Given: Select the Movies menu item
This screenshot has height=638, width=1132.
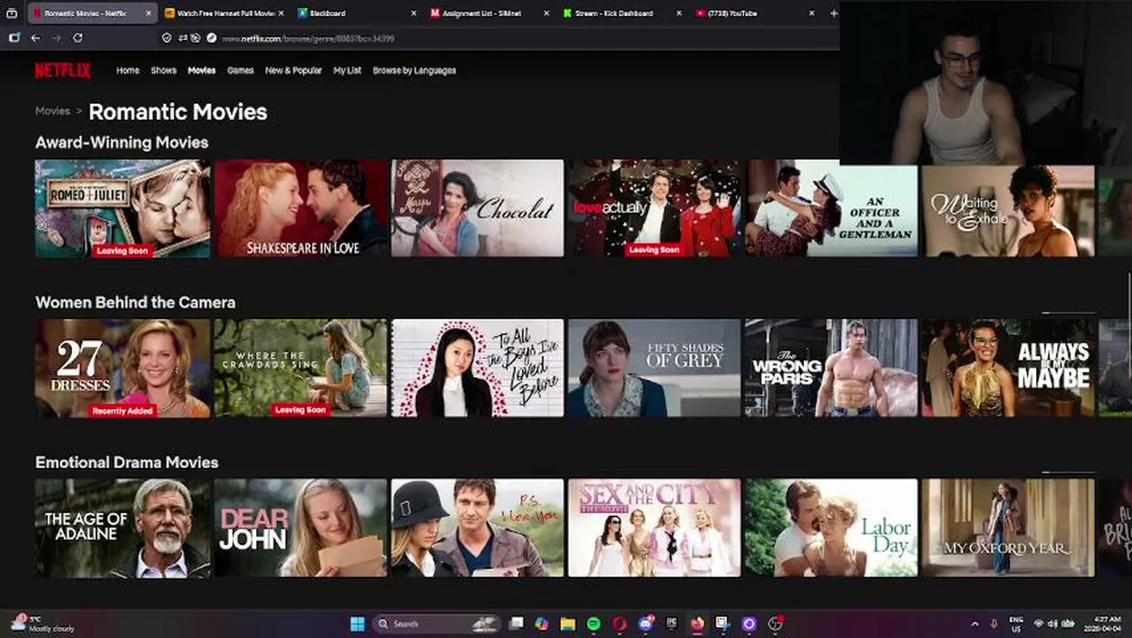Looking at the screenshot, I should (202, 70).
